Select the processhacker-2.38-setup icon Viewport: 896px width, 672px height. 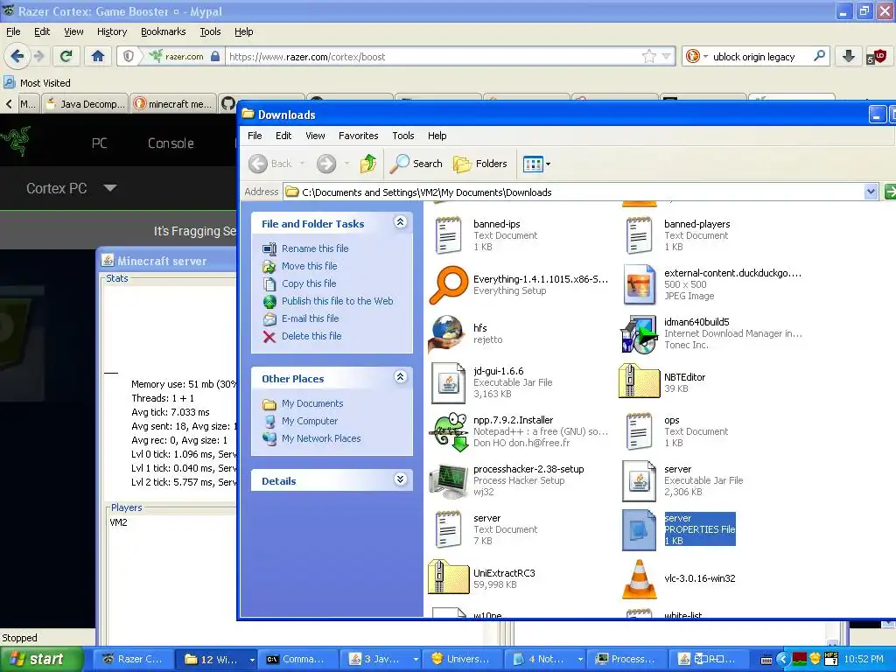tap(448, 481)
